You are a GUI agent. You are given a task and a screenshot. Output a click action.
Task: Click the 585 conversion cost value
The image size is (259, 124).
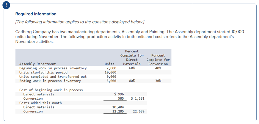coord(121,98)
